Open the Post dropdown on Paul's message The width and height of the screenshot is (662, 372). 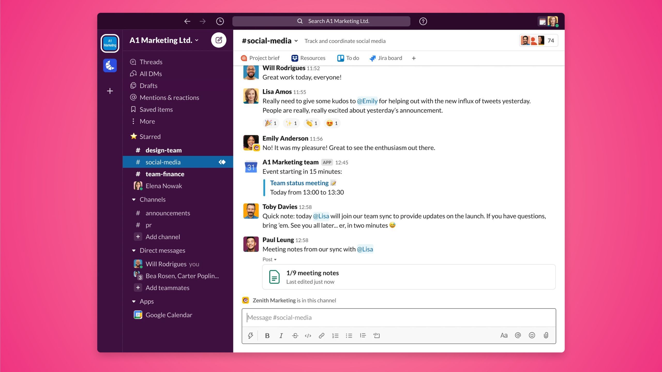coord(269,259)
